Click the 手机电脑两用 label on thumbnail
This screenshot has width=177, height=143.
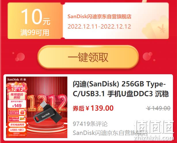[17, 125]
